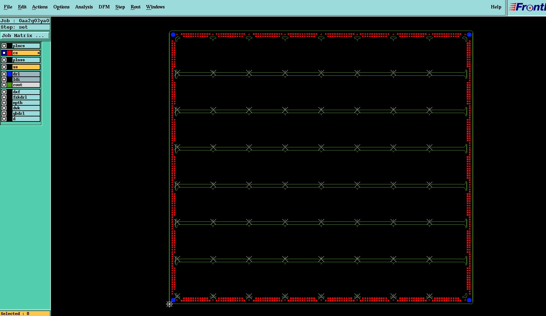
Task: Click the green color swatch of rout layer
Action: point(9,85)
